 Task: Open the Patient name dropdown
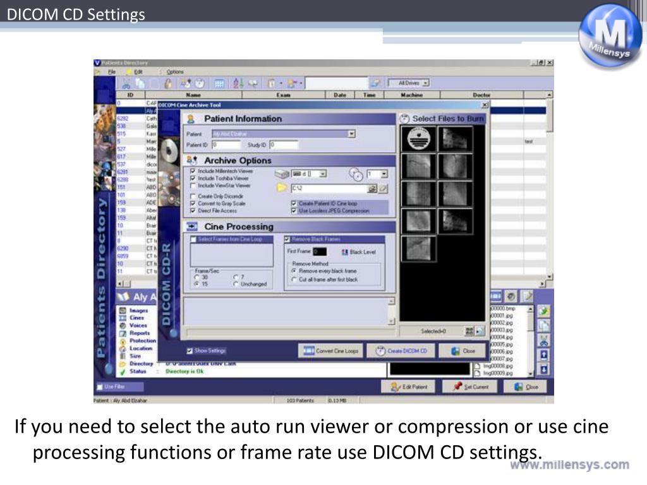(x=351, y=134)
